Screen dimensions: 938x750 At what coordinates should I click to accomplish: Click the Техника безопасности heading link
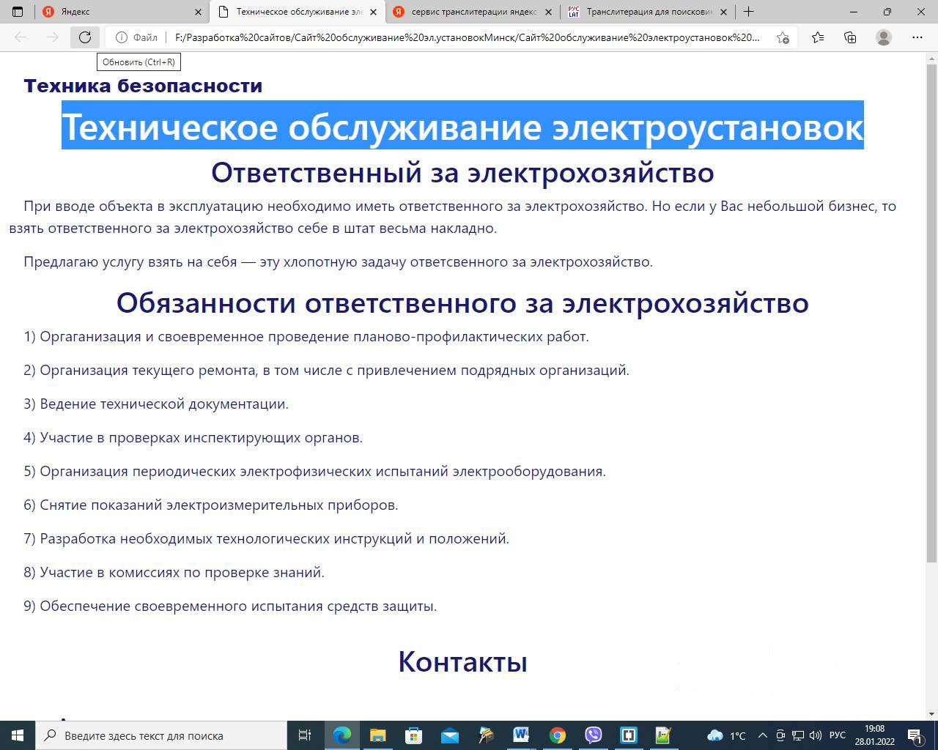tap(143, 86)
